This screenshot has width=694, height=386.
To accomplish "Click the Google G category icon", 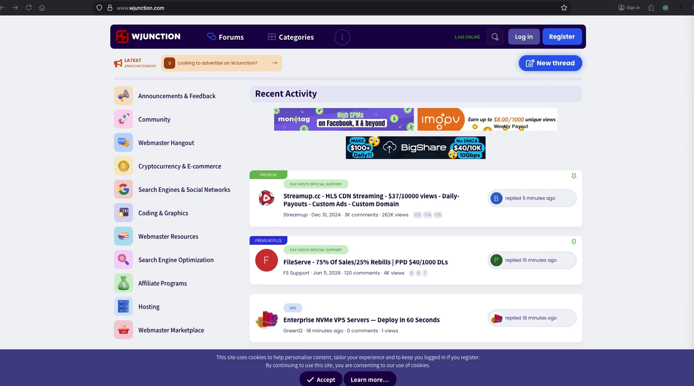I will point(123,189).
